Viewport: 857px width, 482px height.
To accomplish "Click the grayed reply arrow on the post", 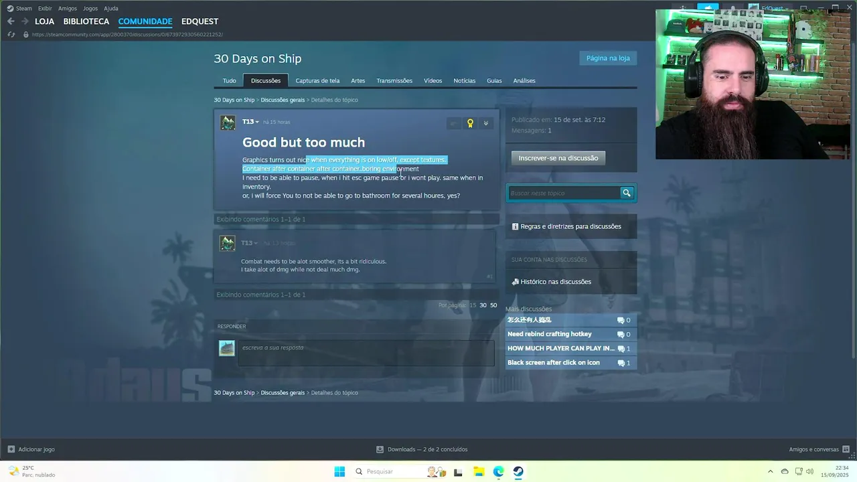I will [454, 123].
